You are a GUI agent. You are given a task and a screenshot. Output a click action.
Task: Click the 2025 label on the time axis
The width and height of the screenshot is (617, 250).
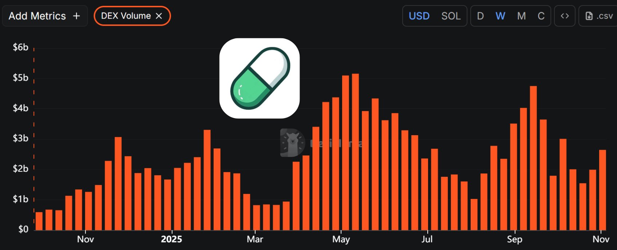(x=171, y=239)
